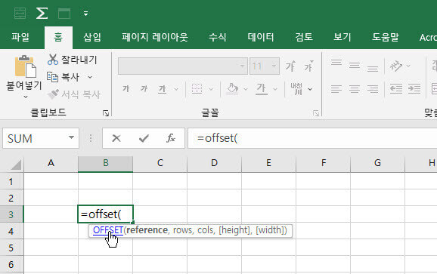Viewport: 437px width, 274px height.
Task: Open the Name Box dropdown showing SUM
Action: click(71, 137)
